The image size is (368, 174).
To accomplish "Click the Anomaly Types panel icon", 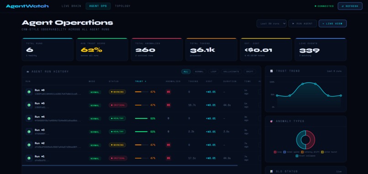I will click(x=272, y=121).
